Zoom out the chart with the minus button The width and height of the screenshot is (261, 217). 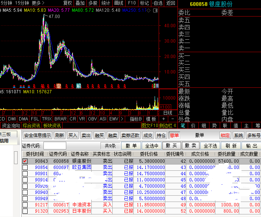coord(173,119)
